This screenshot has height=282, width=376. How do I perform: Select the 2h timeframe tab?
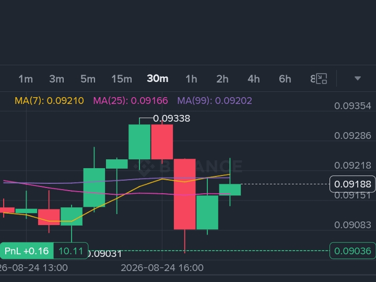222,79
